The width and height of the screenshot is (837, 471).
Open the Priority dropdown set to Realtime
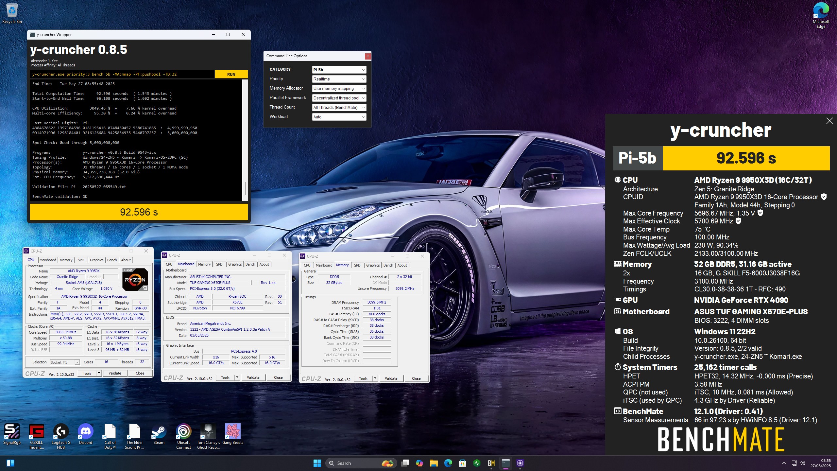339,79
